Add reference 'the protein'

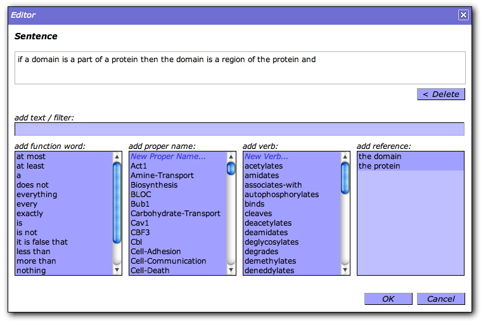coord(380,166)
